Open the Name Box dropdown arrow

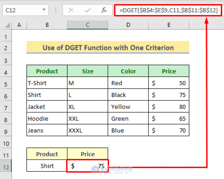pyautogui.click(x=44, y=10)
